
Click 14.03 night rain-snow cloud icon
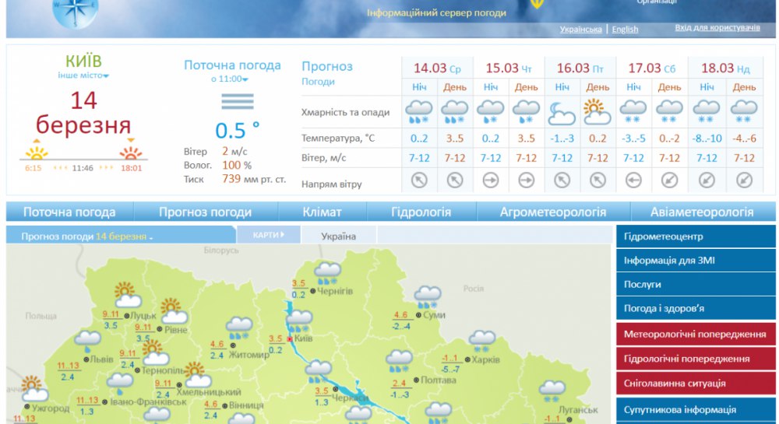[x=419, y=112]
